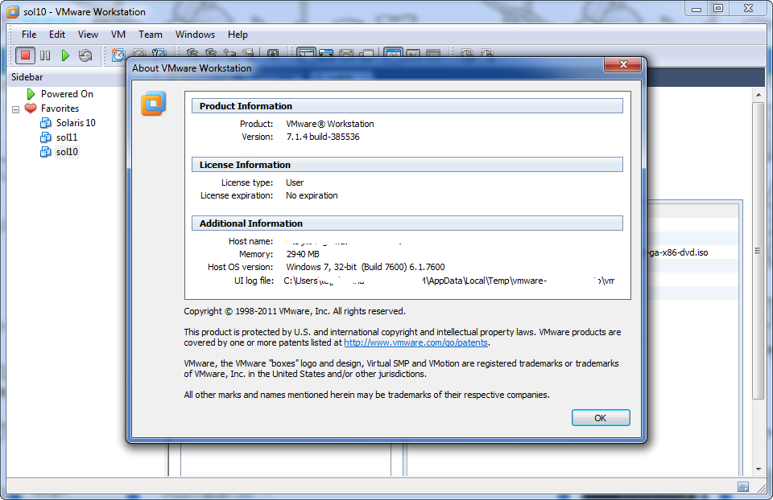The height and width of the screenshot is (500, 773).
Task: Open the Edit menu
Action: [x=56, y=35]
